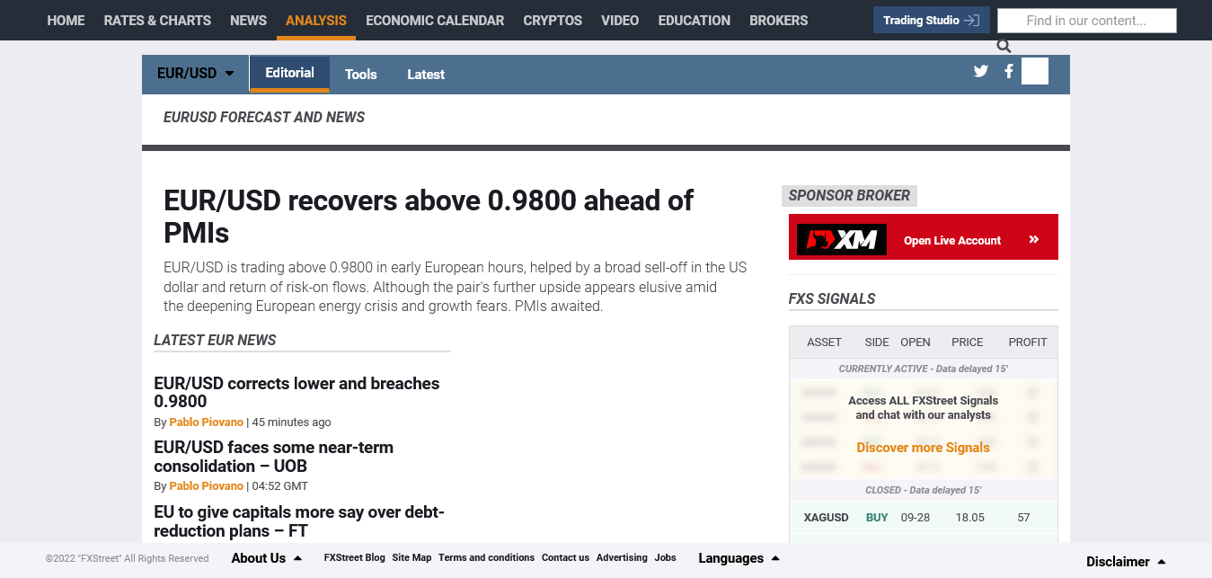Switch to the Latest tab
Screen dimensions: 1212x578
[x=426, y=75]
